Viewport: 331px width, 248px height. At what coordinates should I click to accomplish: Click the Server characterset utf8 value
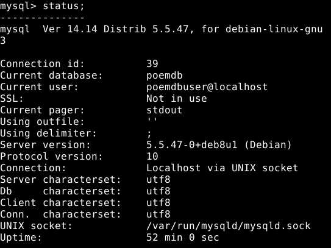coord(158,180)
